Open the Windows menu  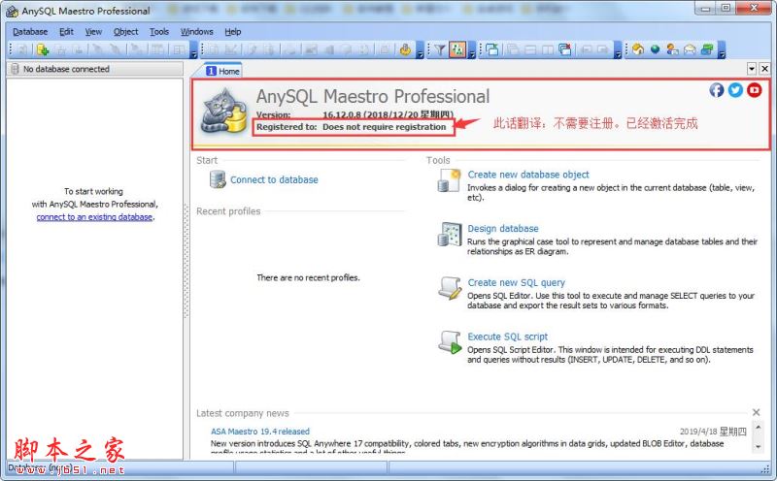[197, 32]
